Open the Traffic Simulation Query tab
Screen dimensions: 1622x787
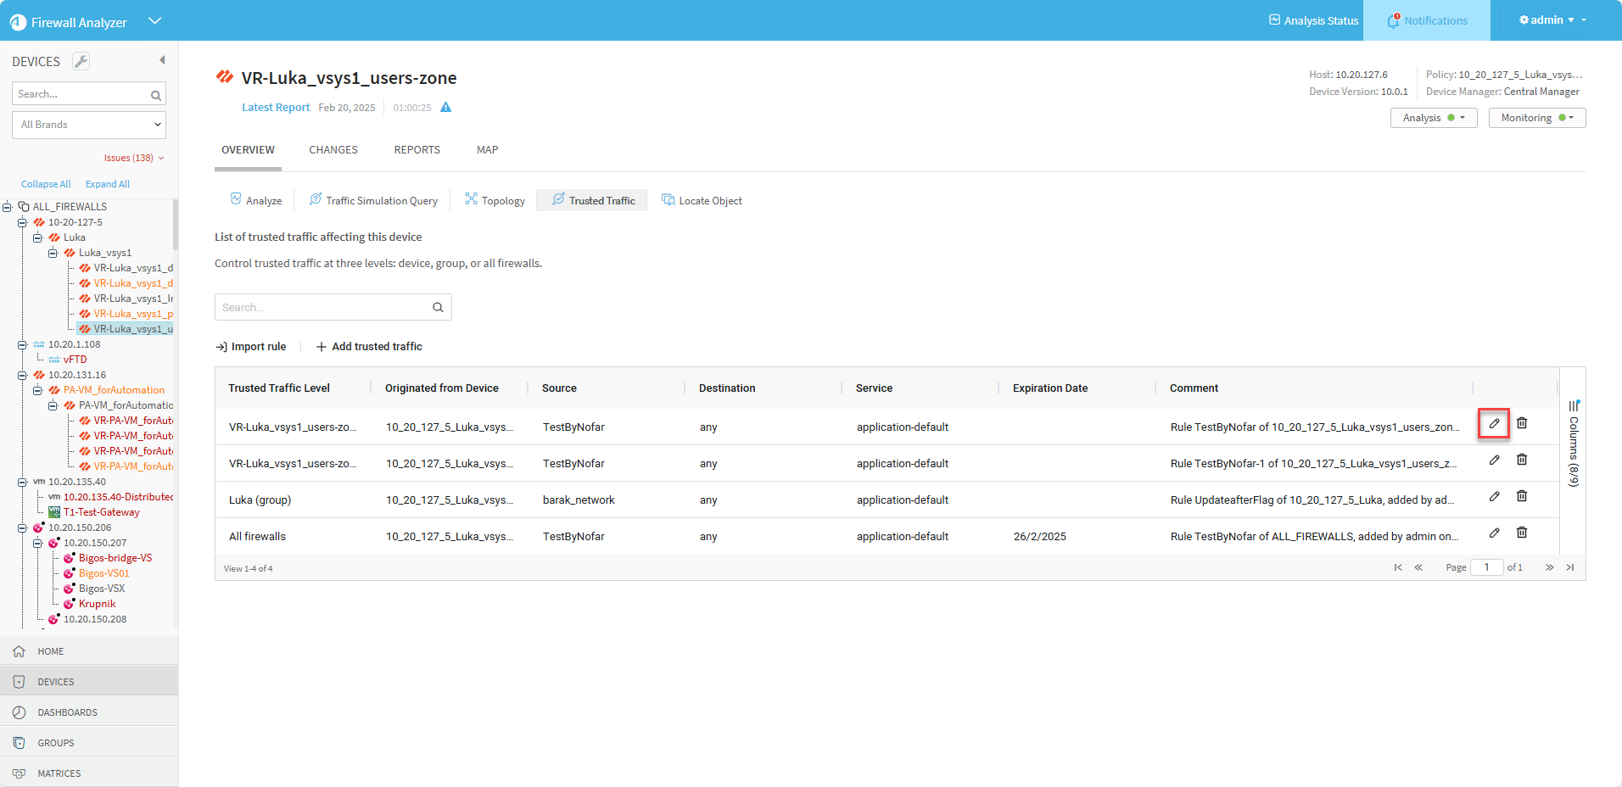pos(373,201)
